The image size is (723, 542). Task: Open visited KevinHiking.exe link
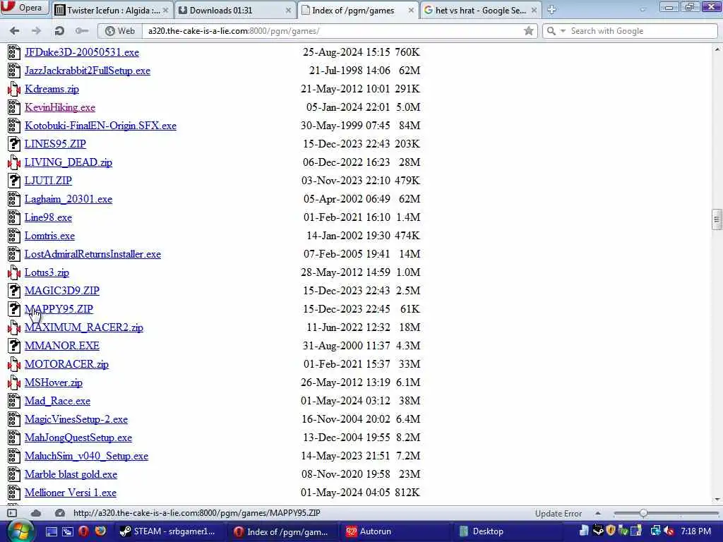tap(60, 107)
